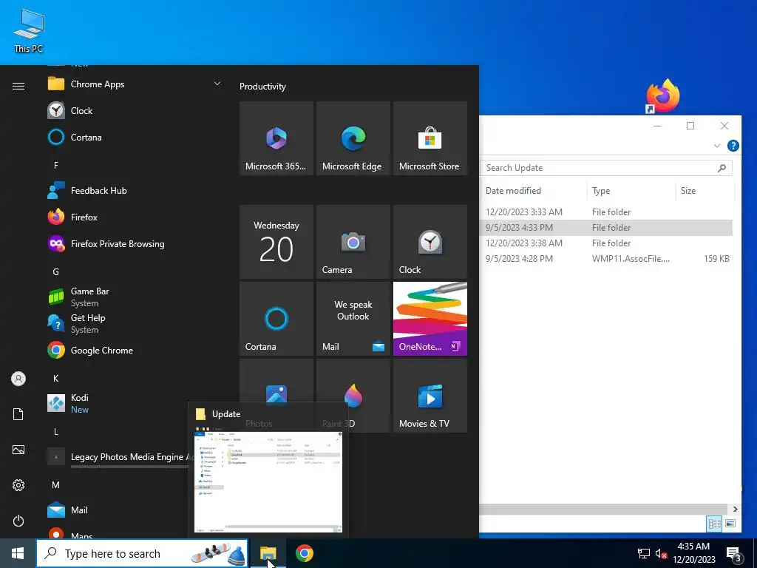
Task: Open the Microsoft 365 tile
Action: pyautogui.click(x=276, y=138)
